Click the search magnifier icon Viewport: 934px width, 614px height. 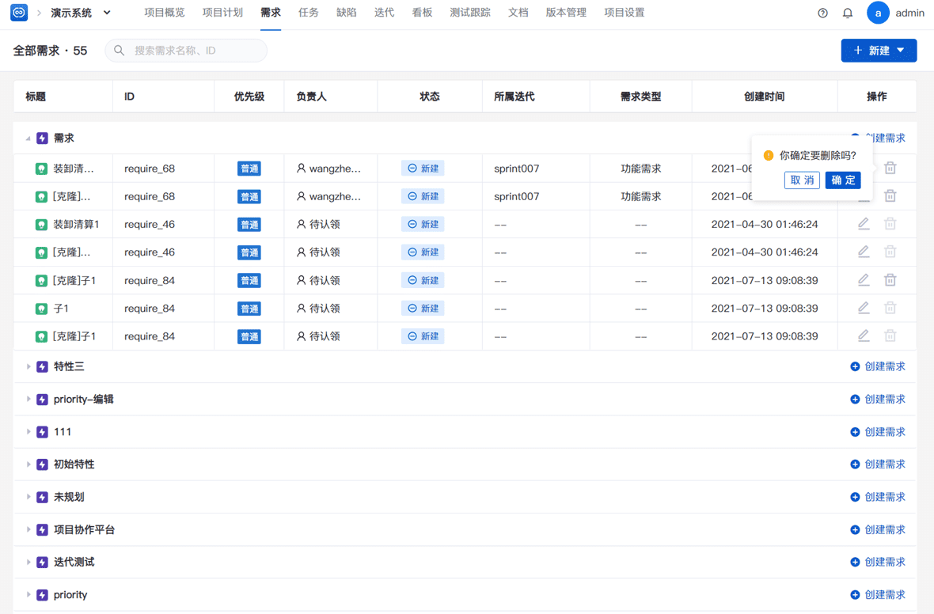(120, 51)
